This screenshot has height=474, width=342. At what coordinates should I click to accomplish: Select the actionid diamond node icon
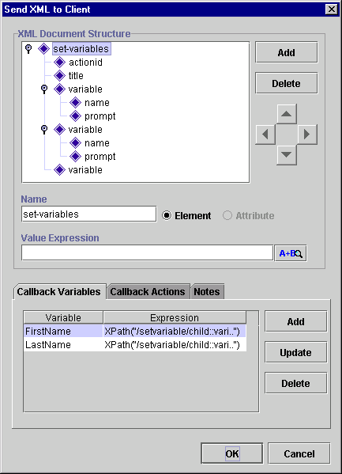click(59, 63)
